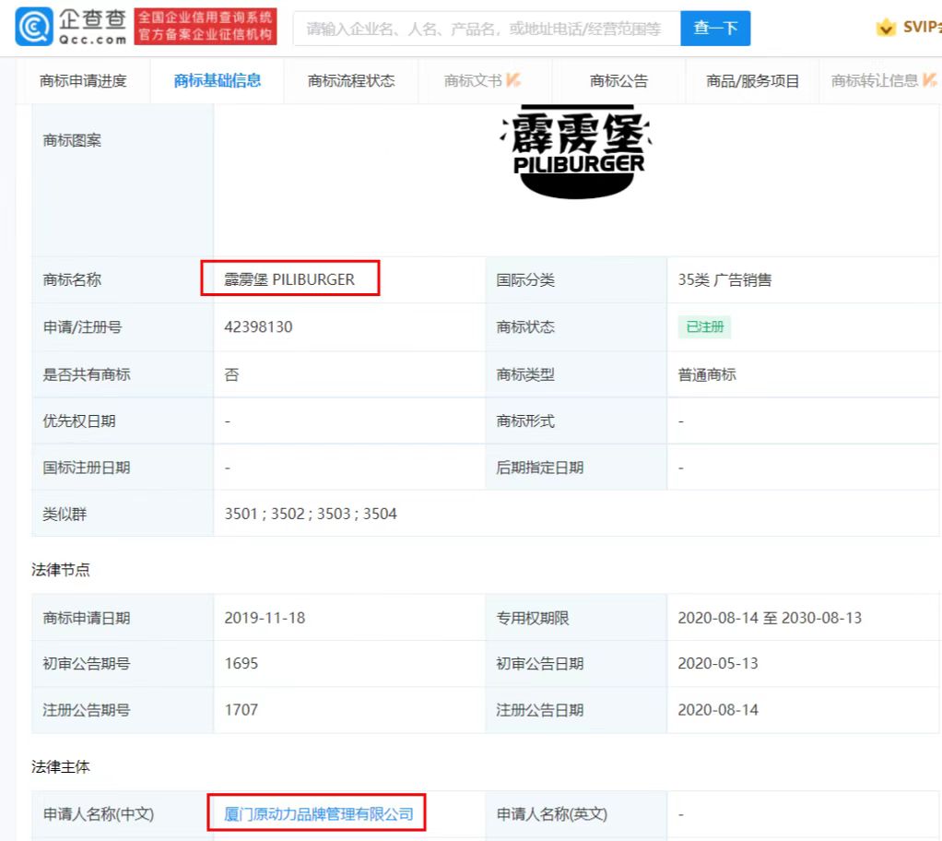Click the 法律节点 section heading
Viewport: 942px width, 841px height.
tap(61, 570)
